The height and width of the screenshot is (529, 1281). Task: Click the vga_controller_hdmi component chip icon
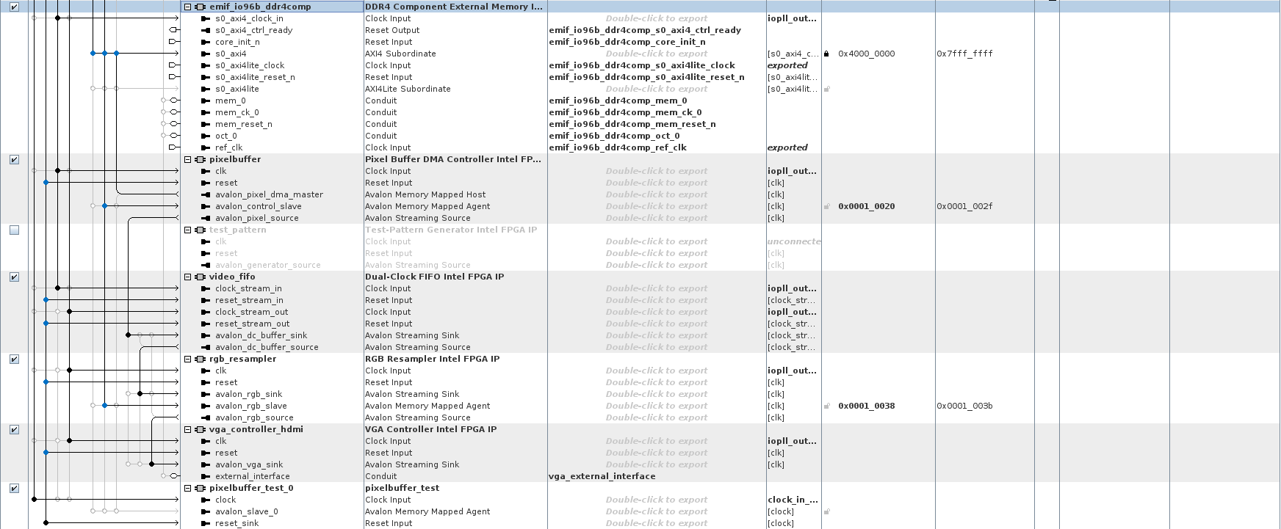(x=200, y=429)
